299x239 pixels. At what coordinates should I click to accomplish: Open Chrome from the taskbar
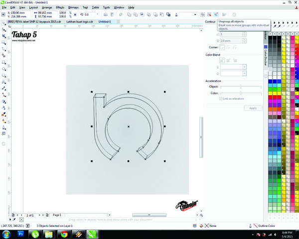pyautogui.click(x=64, y=233)
